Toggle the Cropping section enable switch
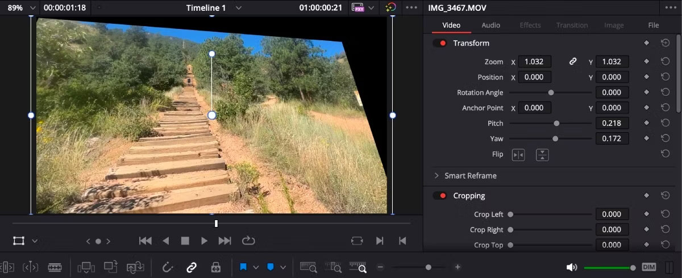 coord(440,196)
